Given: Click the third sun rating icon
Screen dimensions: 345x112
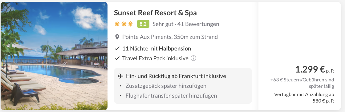Looking at the screenshot, I should [131, 24].
